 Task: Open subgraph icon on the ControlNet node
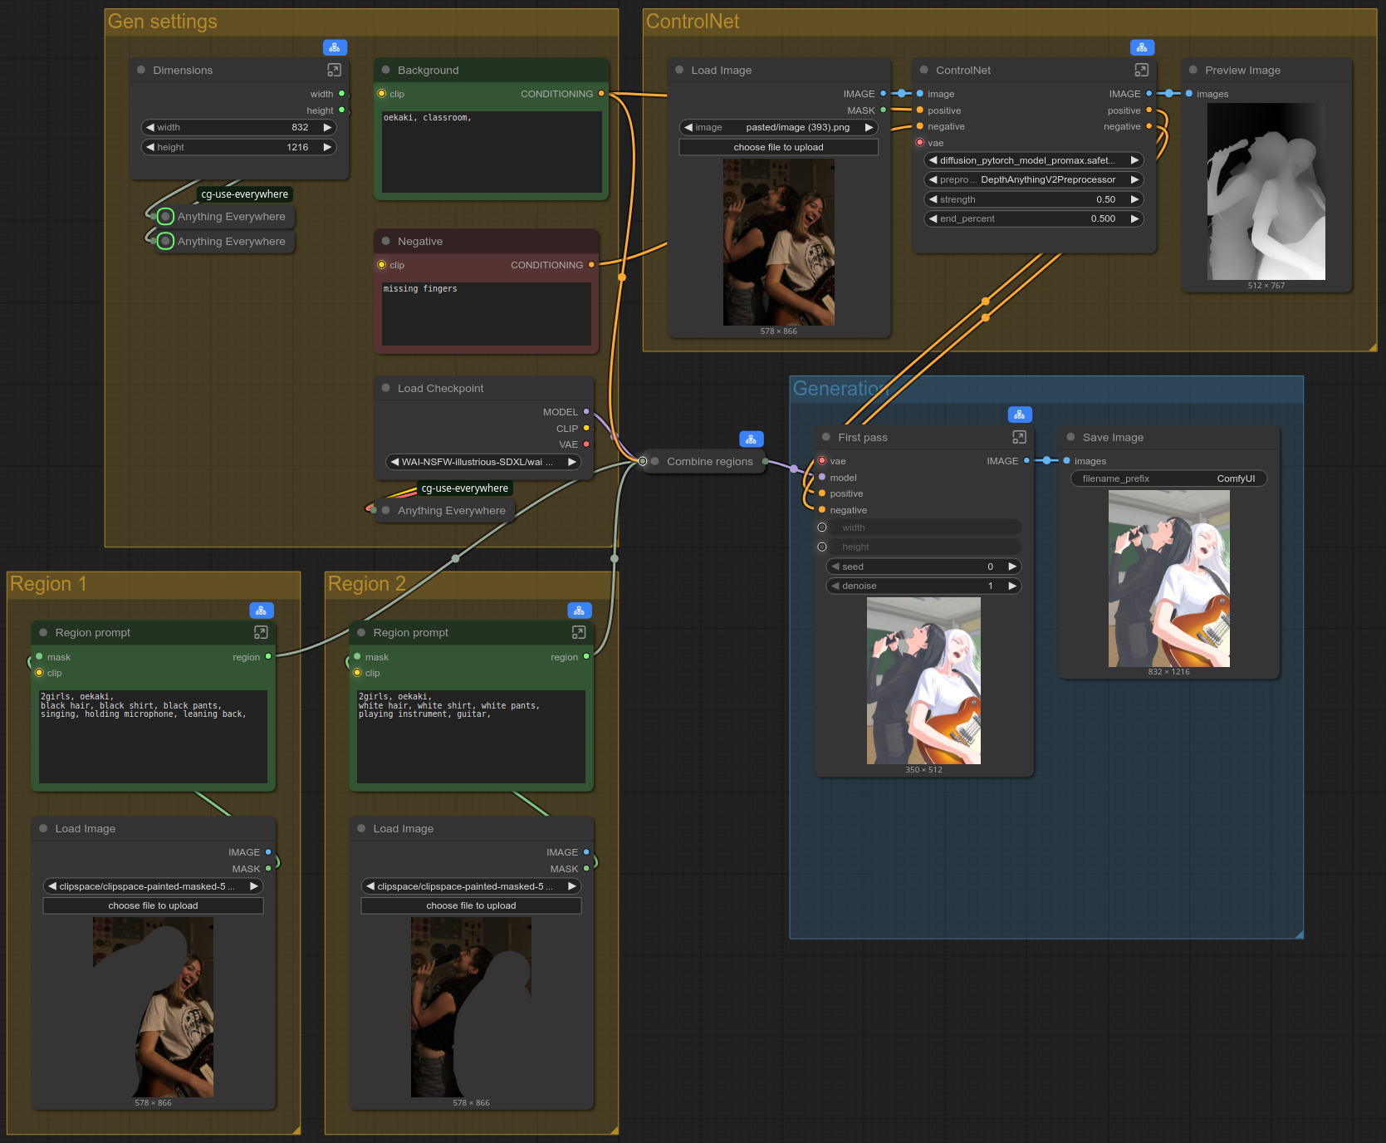(x=1141, y=71)
